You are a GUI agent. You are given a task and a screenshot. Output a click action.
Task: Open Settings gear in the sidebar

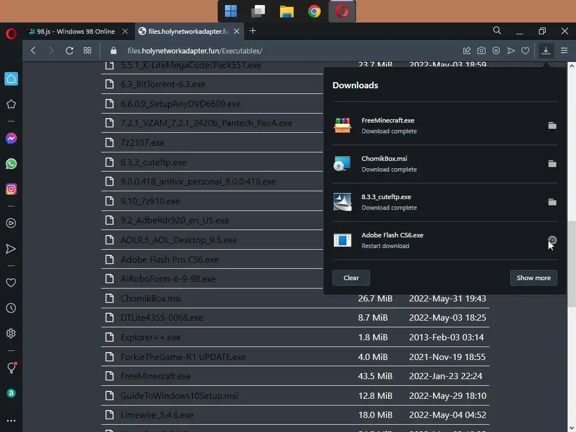[x=11, y=333]
